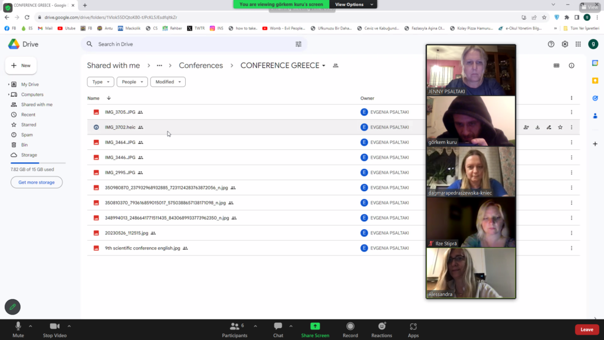Share IMG_3702.heic using the add person icon
The height and width of the screenshot is (340, 604).
[x=526, y=127]
